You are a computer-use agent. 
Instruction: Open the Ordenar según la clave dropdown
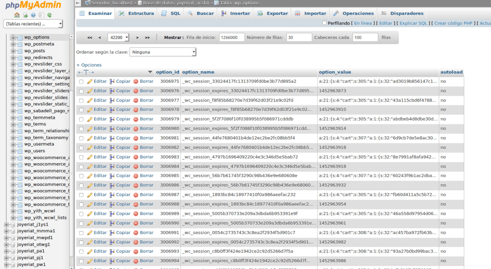click(163, 52)
